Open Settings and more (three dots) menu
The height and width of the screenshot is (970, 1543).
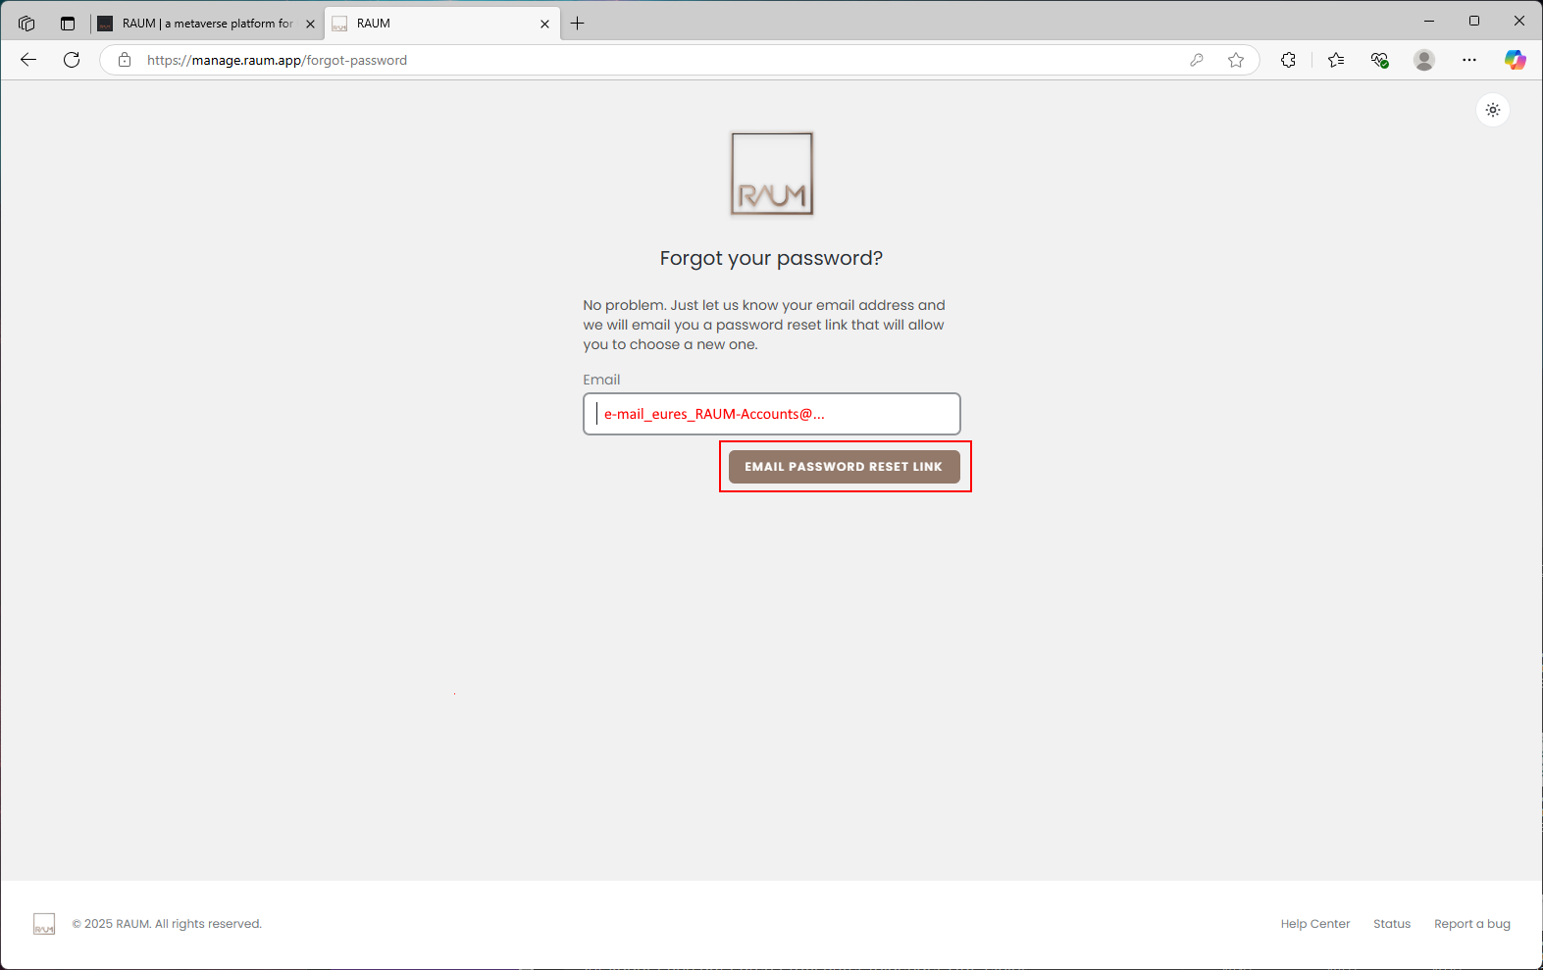tap(1469, 60)
